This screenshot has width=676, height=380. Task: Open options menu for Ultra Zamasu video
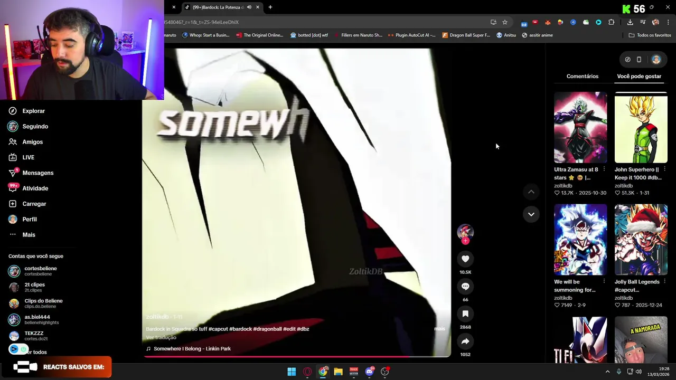click(x=604, y=169)
